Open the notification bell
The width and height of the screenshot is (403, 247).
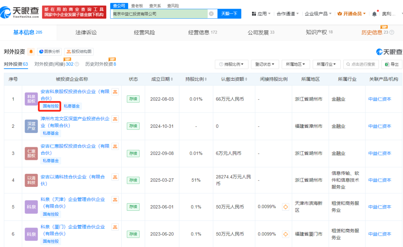pyautogui.click(x=375, y=14)
